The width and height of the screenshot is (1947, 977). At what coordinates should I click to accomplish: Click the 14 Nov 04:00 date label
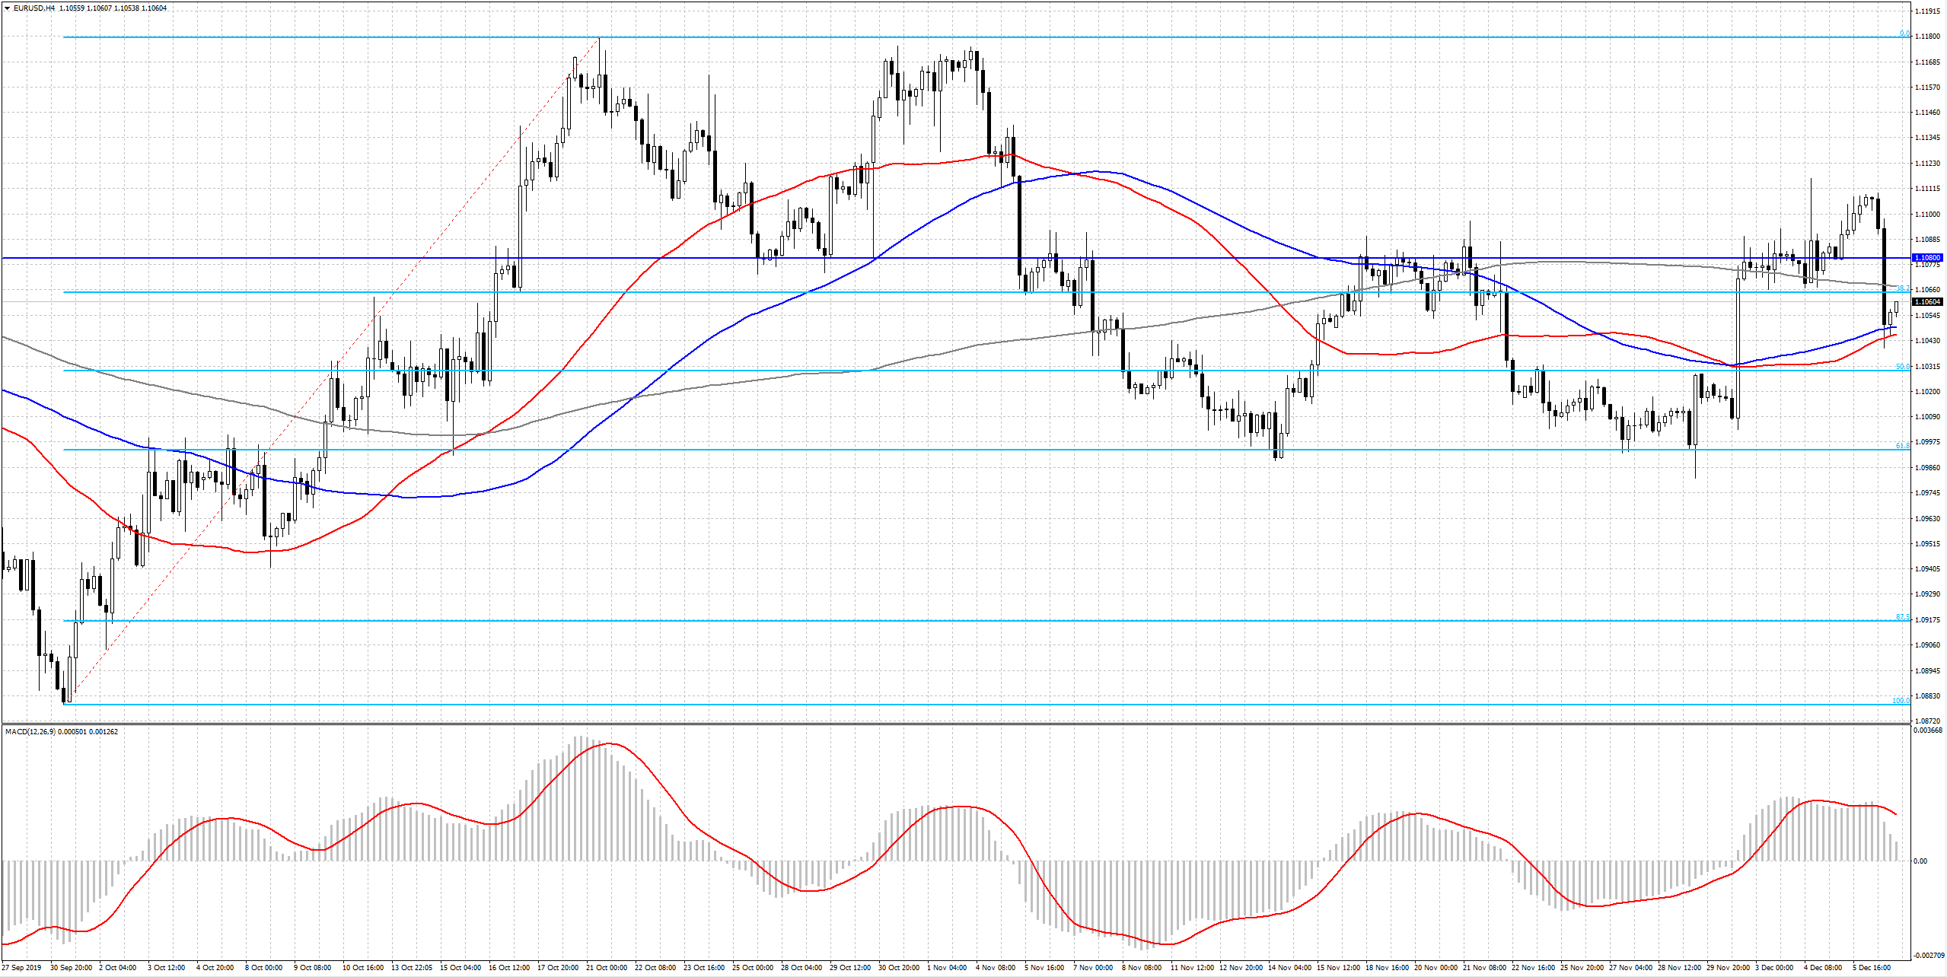[x=1289, y=968]
